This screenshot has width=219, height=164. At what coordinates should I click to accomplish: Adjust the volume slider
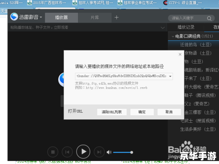(123, 152)
